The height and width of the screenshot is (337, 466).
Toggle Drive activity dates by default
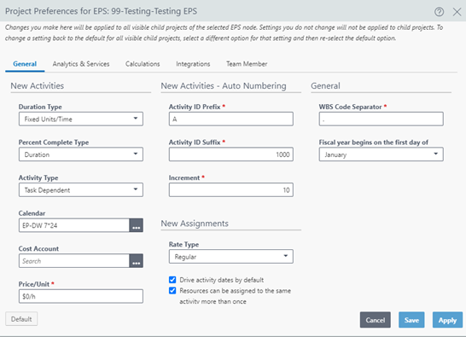click(172, 280)
